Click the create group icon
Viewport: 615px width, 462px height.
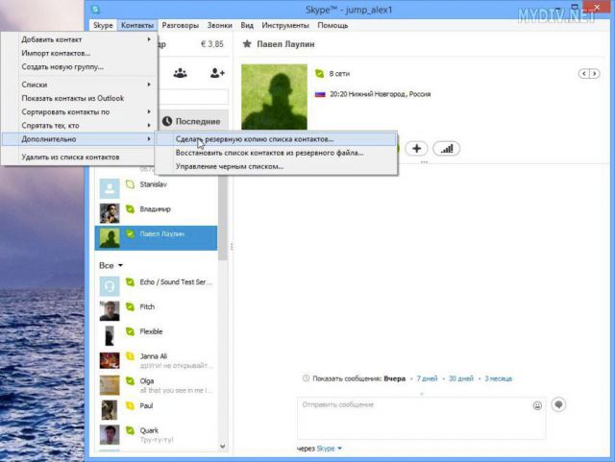(180, 73)
